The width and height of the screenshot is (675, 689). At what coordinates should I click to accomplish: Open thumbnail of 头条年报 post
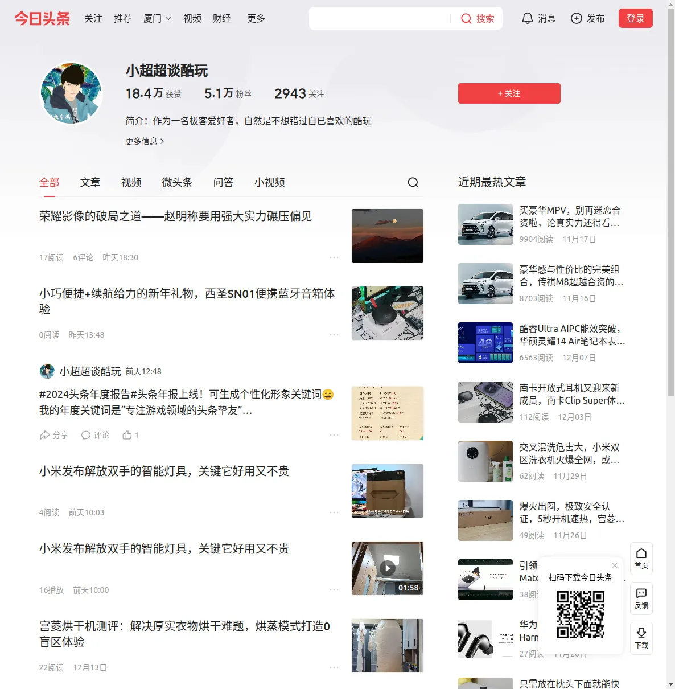pyautogui.click(x=388, y=413)
